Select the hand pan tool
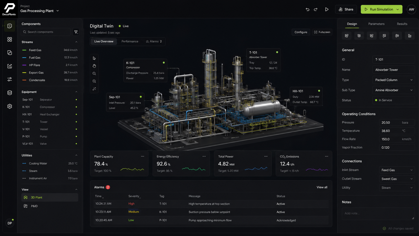The height and width of the screenshot is (236, 419). tap(94, 66)
